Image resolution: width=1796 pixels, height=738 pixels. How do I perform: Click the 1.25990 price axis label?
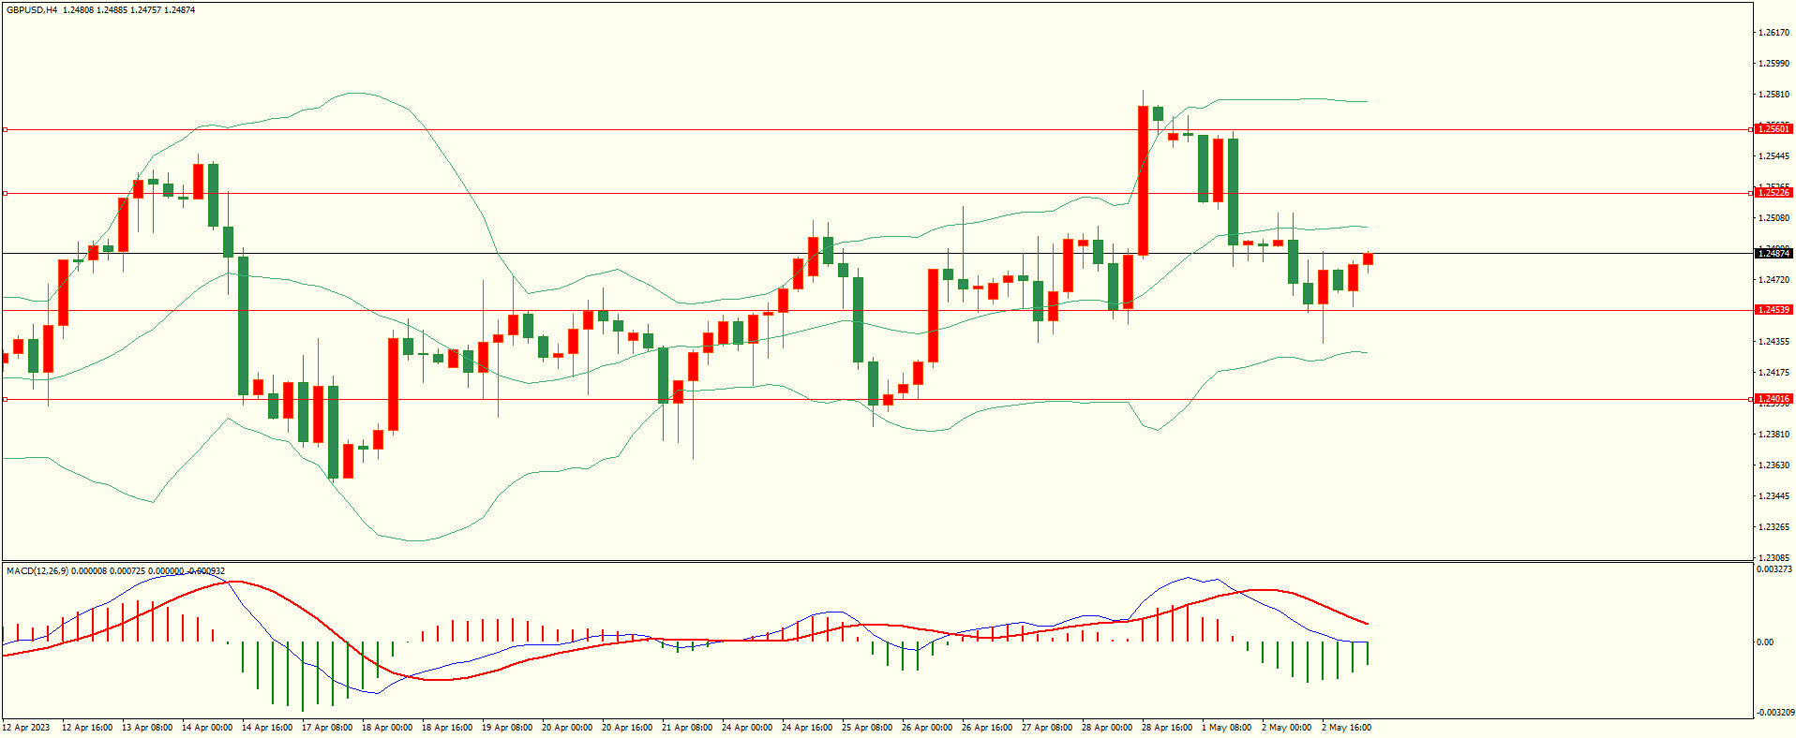1774,64
